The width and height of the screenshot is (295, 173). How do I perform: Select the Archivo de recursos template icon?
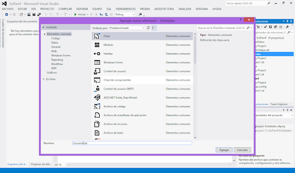(x=97, y=124)
